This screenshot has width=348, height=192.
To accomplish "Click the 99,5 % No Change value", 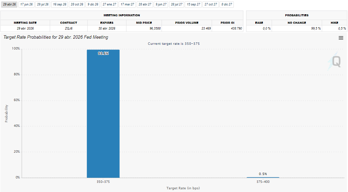I will coord(316,28).
